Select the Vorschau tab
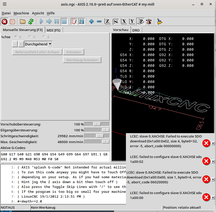This screenshot has height=212, width=216. [x=121, y=30]
